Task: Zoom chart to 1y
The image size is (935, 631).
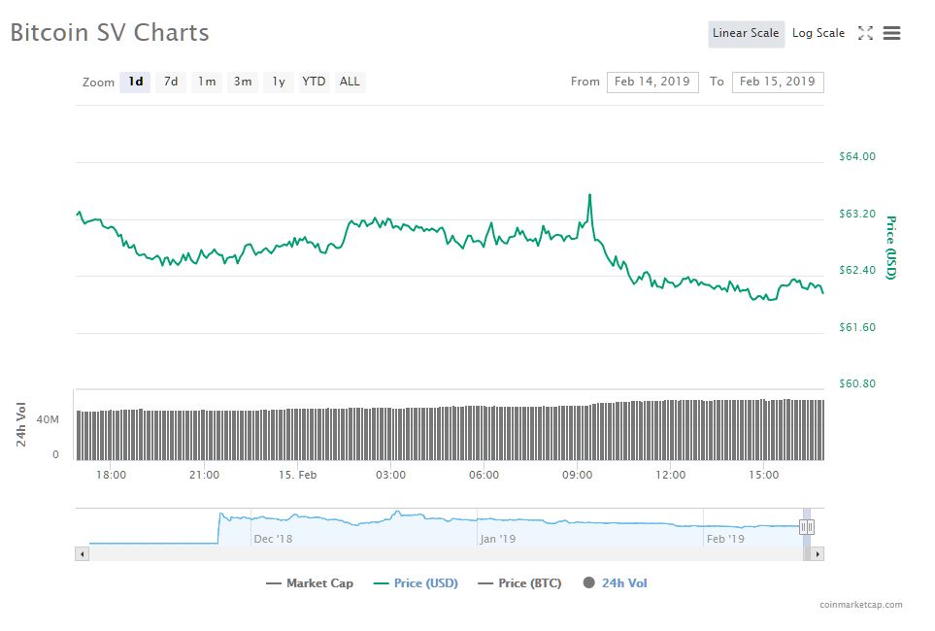Action: click(279, 82)
